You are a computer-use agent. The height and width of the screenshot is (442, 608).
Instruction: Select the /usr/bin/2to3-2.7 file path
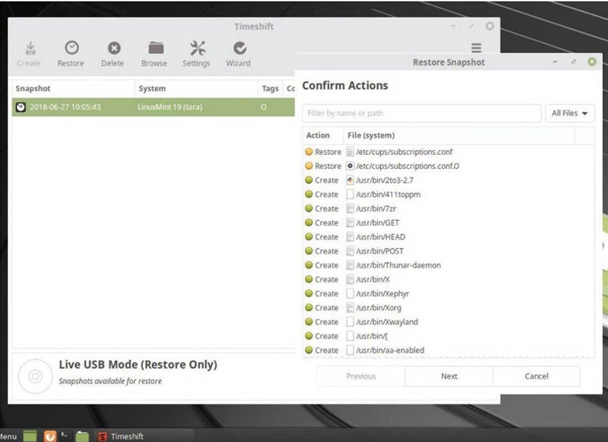click(384, 180)
